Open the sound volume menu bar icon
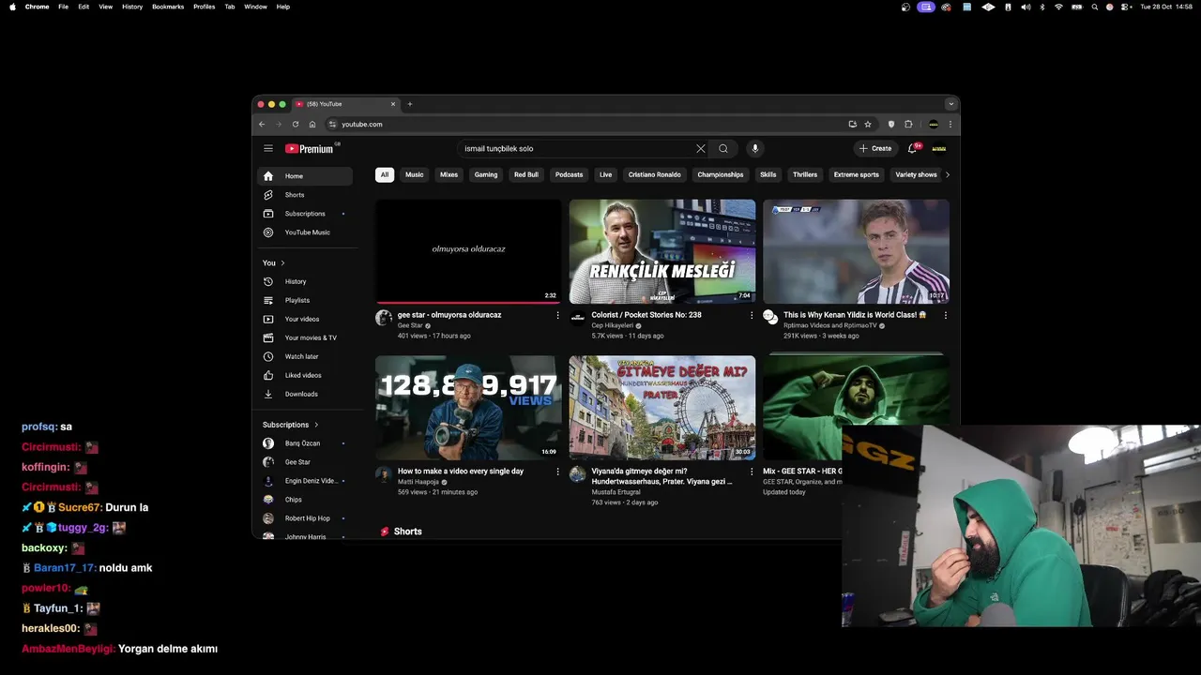This screenshot has width=1201, height=675. [1025, 7]
